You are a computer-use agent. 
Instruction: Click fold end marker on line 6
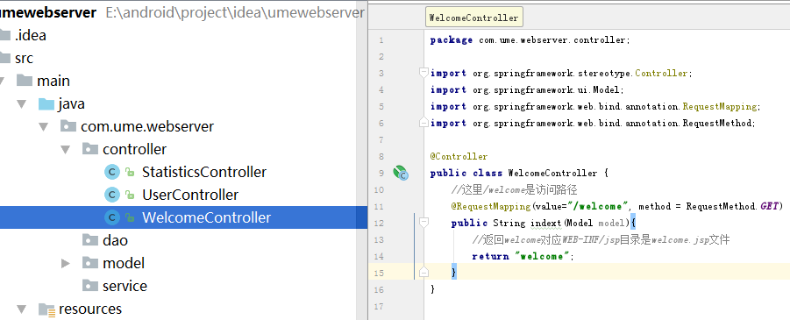pyautogui.click(x=423, y=123)
